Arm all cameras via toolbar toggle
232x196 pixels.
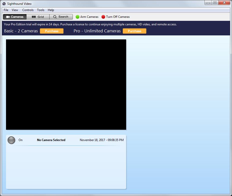click(x=87, y=17)
